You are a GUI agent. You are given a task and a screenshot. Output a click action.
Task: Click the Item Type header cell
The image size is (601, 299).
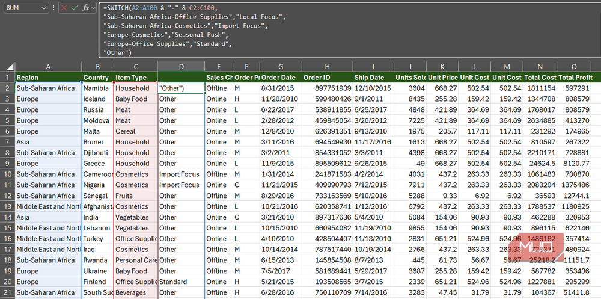136,77
